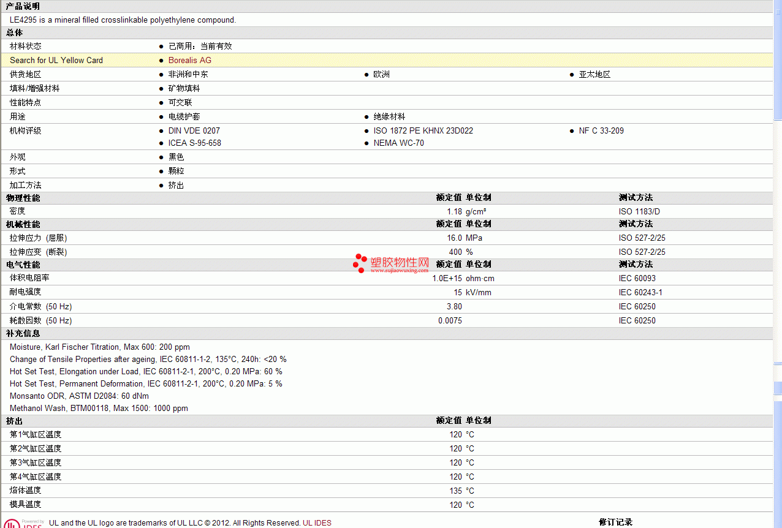Click the 挤出 processing method value

tap(177, 185)
